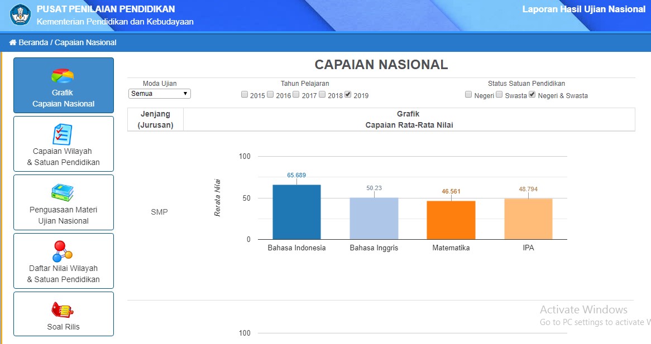Click the IPA axis label
This screenshot has width=651, height=344.
[x=528, y=248]
